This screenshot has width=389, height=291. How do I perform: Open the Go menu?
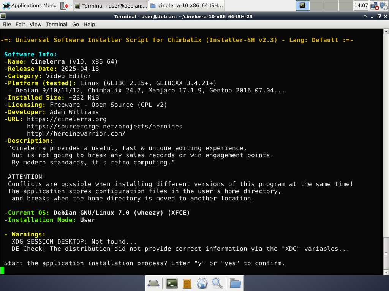tap(76, 25)
